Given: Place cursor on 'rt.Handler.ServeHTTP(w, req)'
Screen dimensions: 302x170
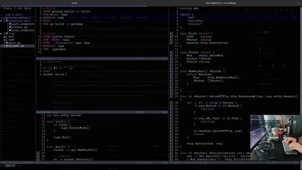Looking at the screenshot, I should pos(218,131).
